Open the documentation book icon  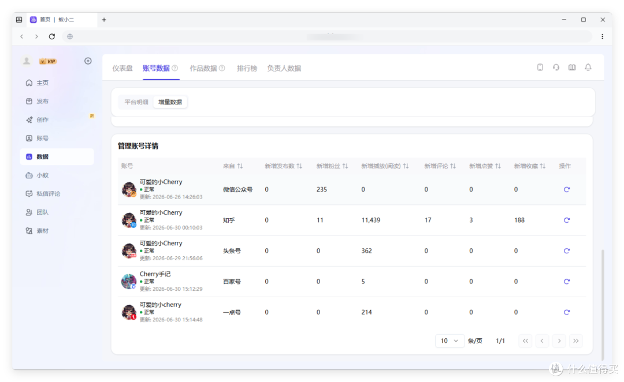point(572,67)
